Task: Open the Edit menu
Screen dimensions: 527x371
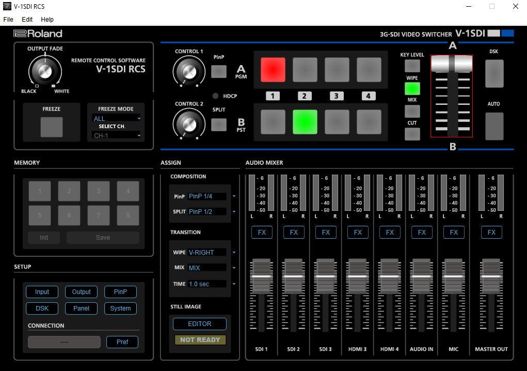Action: click(27, 20)
